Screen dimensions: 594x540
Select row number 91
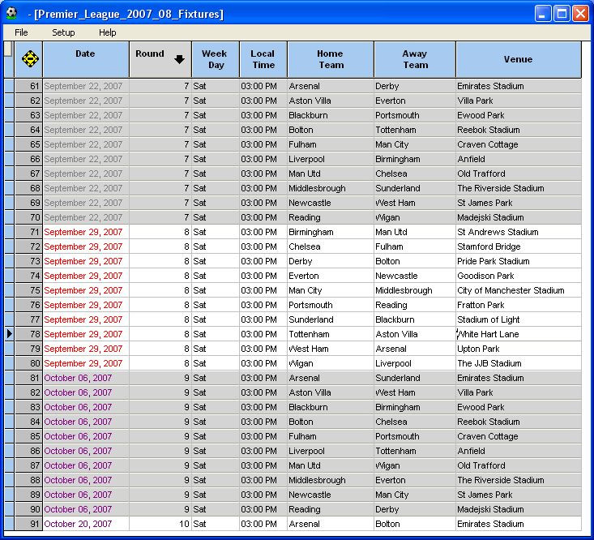[x=29, y=524]
